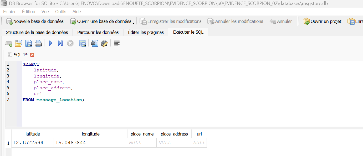Click the place_address line in the query
This screenshot has height=156, width=363.
click(x=53, y=88)
